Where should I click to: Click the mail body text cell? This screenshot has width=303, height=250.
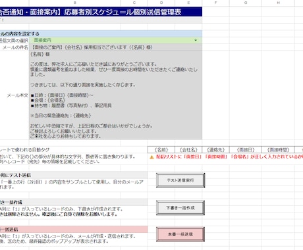[115, 95]
